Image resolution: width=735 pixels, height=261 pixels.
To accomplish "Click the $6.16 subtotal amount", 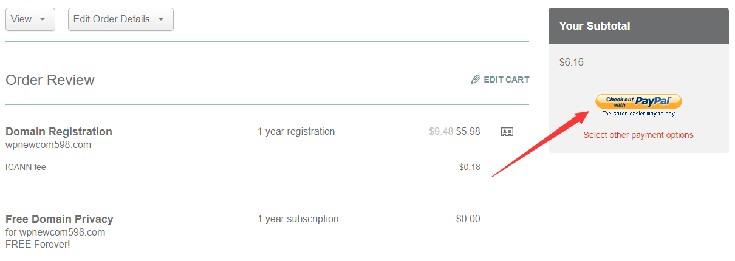I will click(x=572, y=62).
